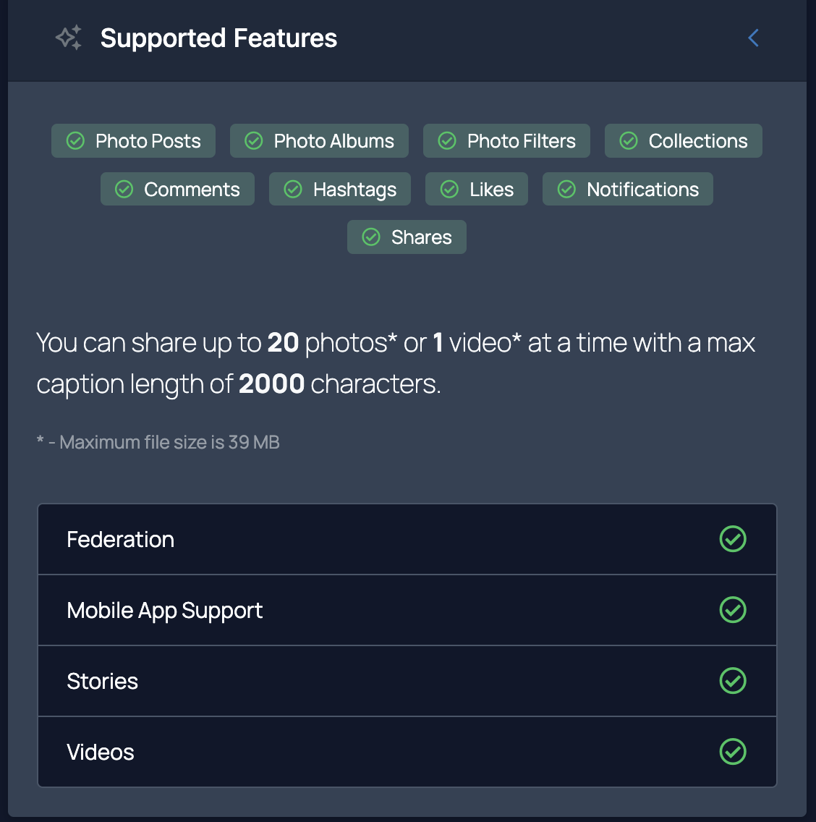Click the Federation green checkmark
This screenshot has height=822, width=816.
(733, 539)
